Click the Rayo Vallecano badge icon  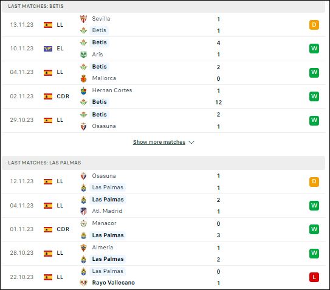pyautogui.click(x=83, y=283)
